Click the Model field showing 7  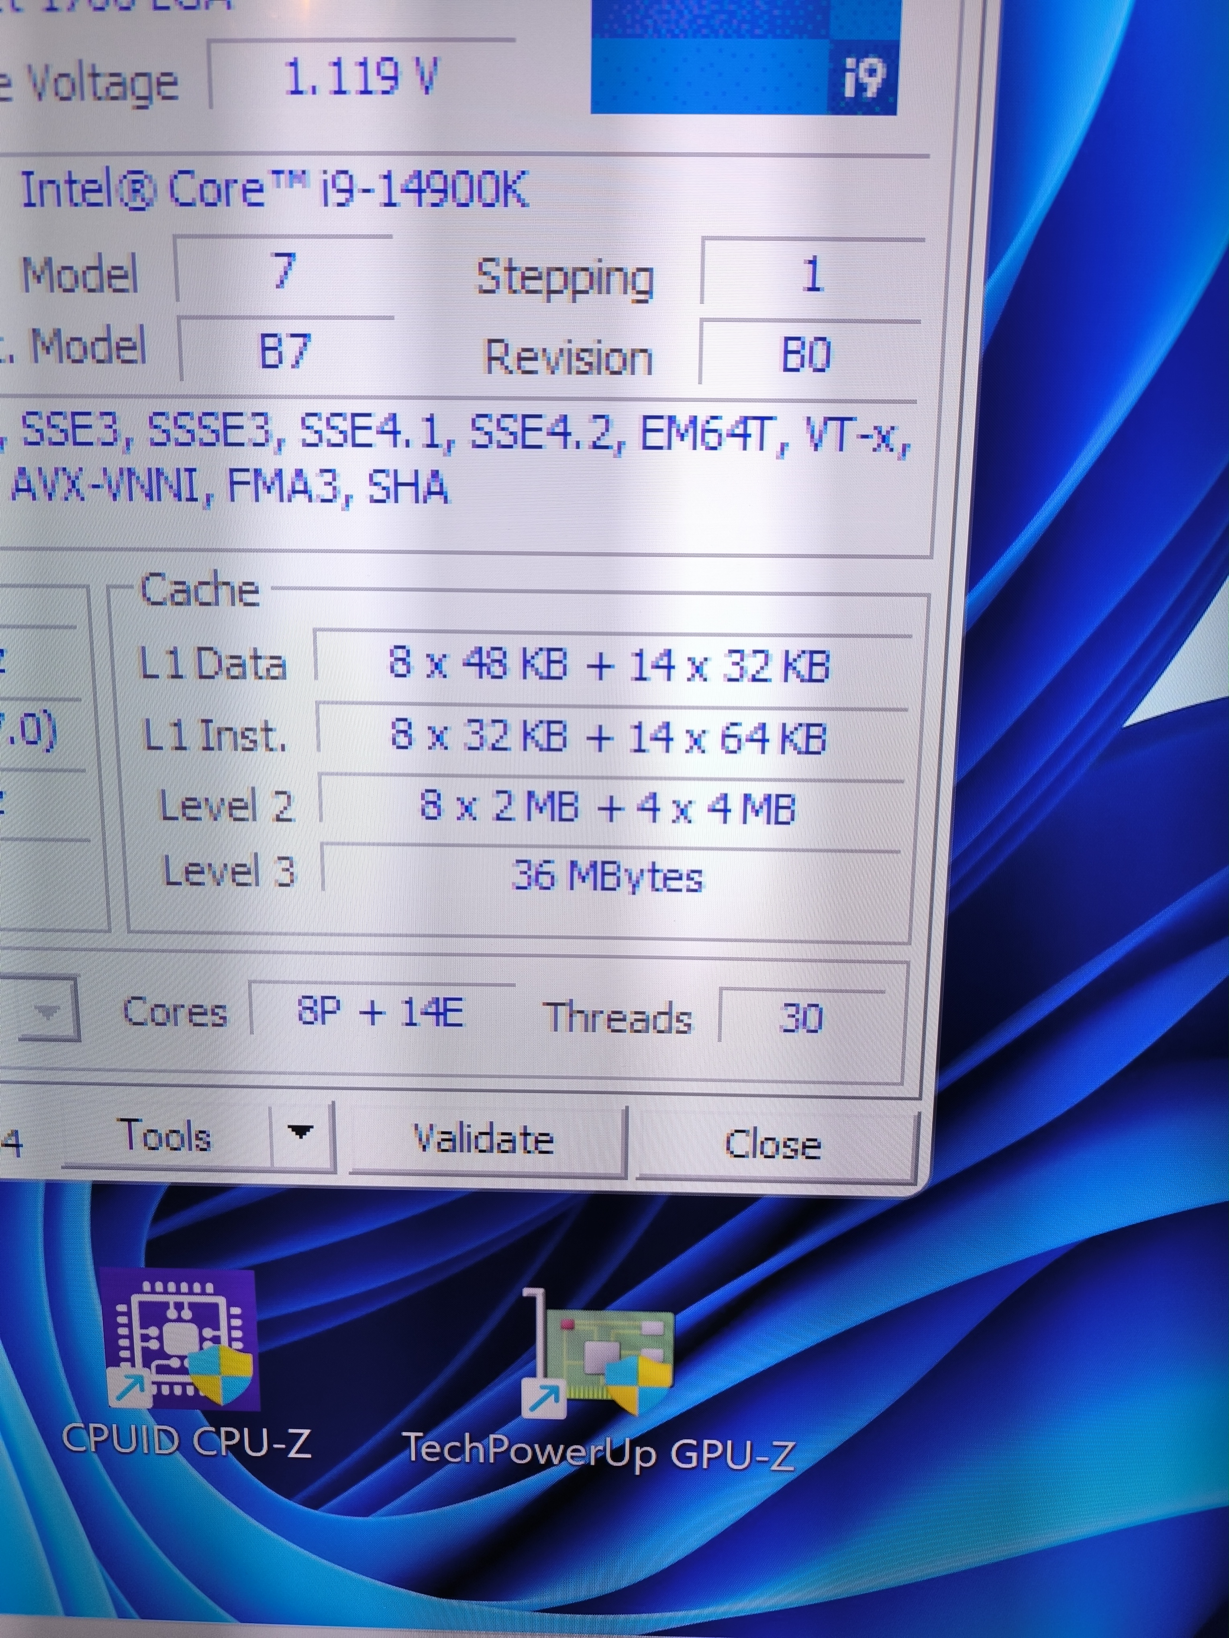pos(284,271)
